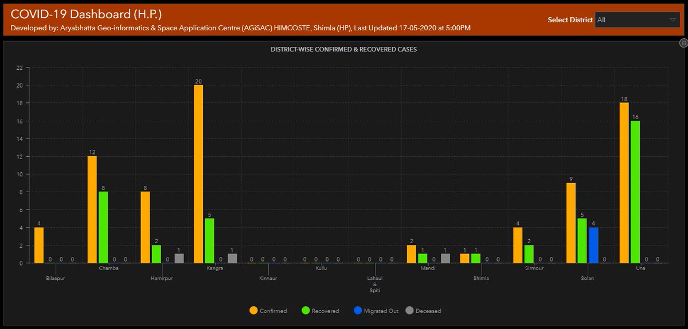Toggle the Deceased legend item

click(423, 311)
